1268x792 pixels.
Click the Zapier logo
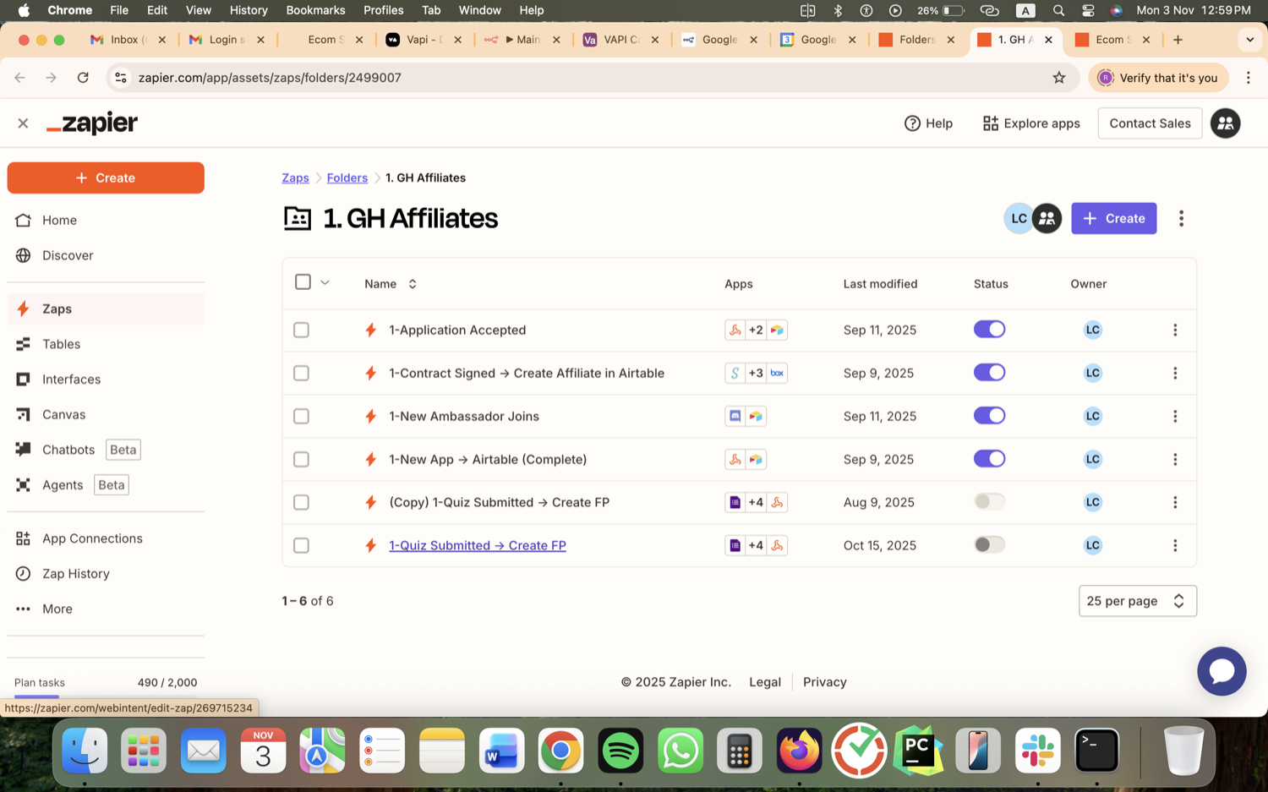[92, 123]
